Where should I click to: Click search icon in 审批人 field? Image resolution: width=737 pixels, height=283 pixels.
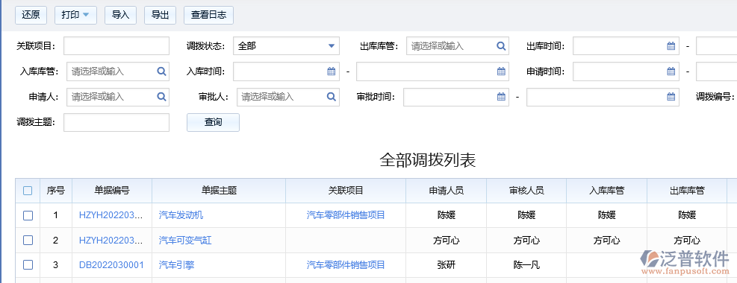coord(332,97)
